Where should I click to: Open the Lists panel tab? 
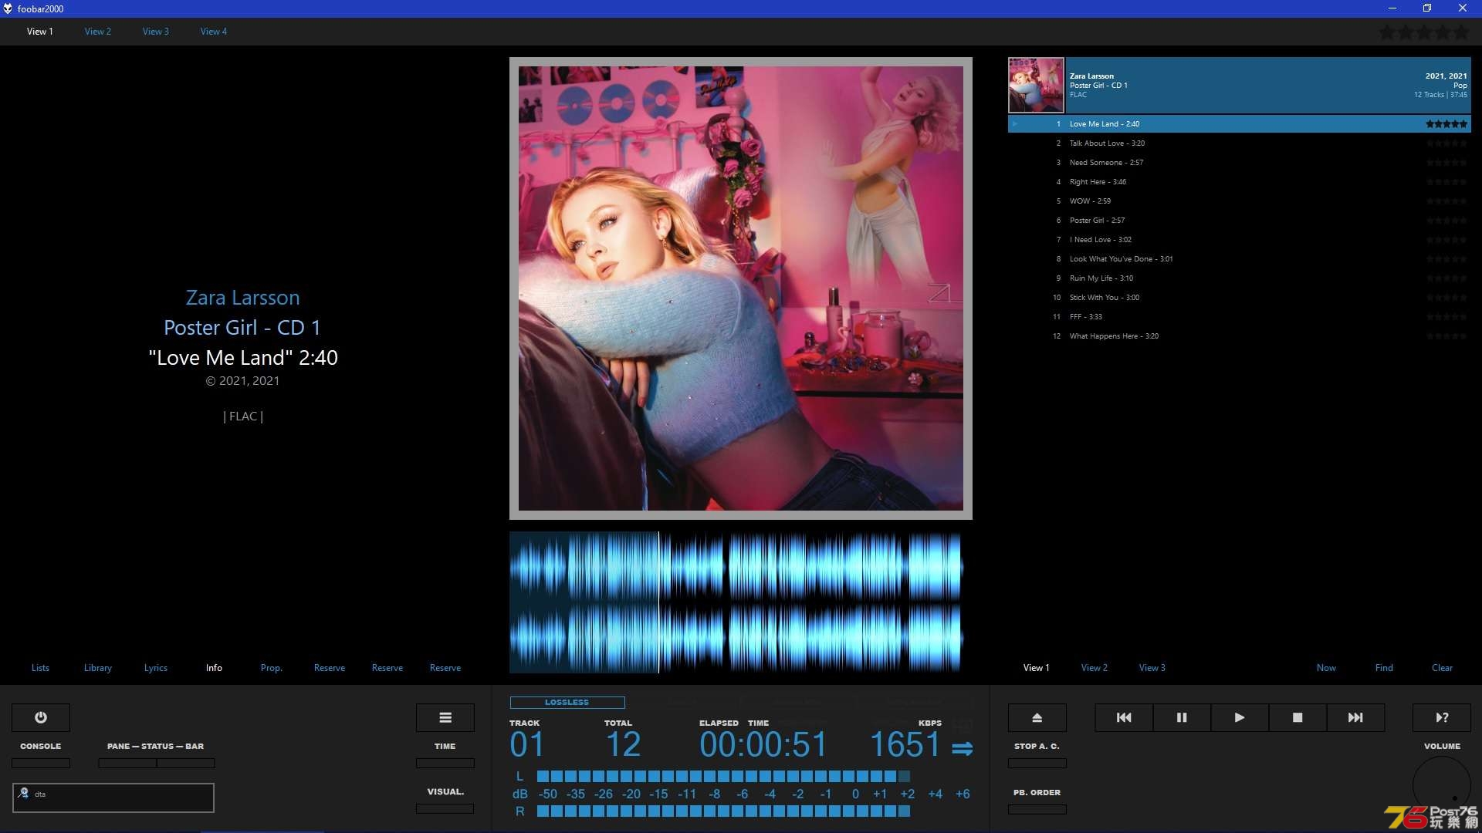[x=40, y=668]
